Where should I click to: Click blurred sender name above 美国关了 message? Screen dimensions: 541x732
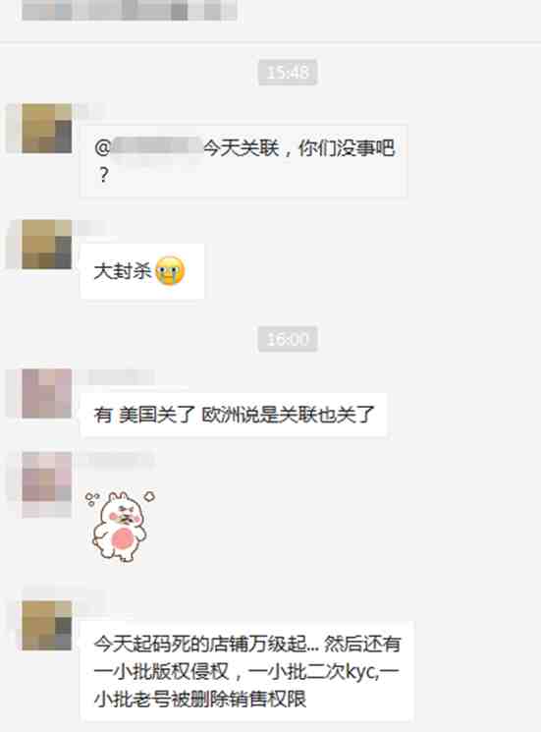(121, 376)
